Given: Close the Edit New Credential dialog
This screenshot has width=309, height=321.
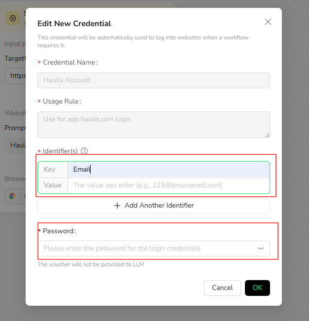Looking at the screenshot, I should (268, 22).
